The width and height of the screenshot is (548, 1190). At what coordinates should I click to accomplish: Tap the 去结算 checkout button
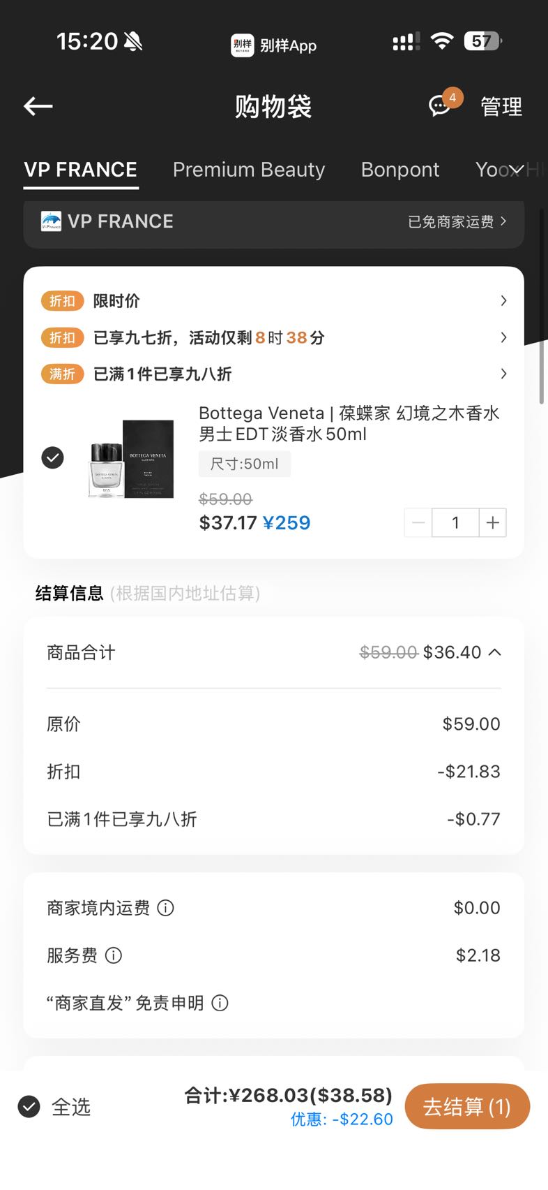coord(467,1106)
